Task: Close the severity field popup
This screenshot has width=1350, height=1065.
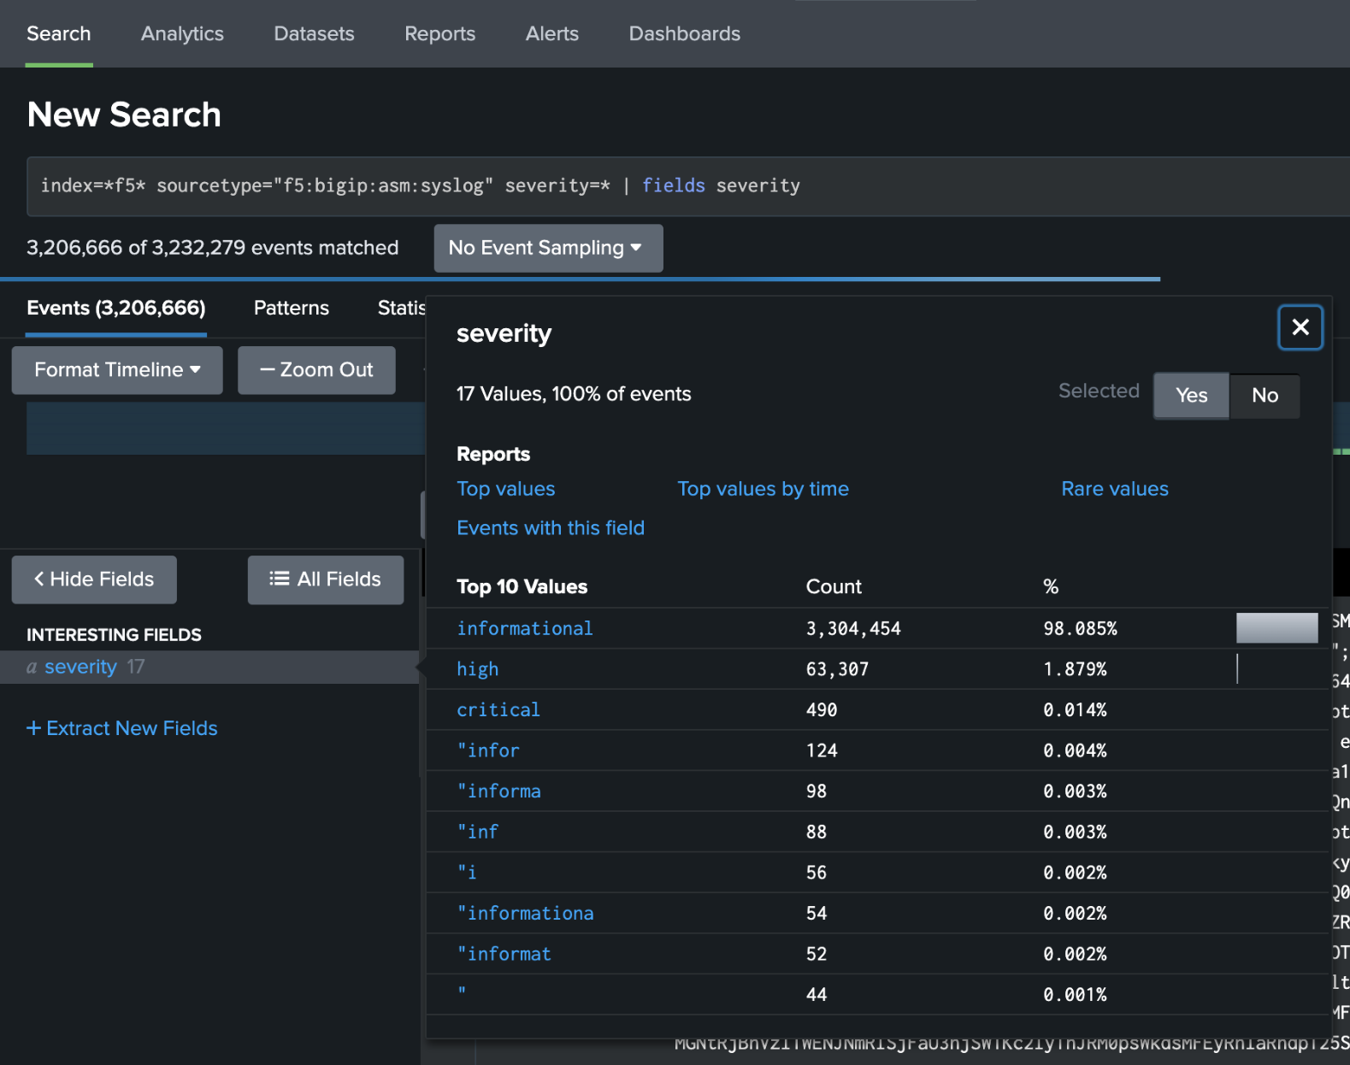Action: tap(1300, 327)
